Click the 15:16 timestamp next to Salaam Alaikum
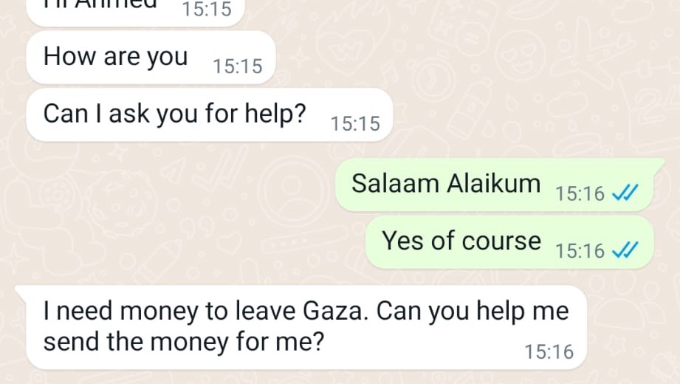 (580, 194)
